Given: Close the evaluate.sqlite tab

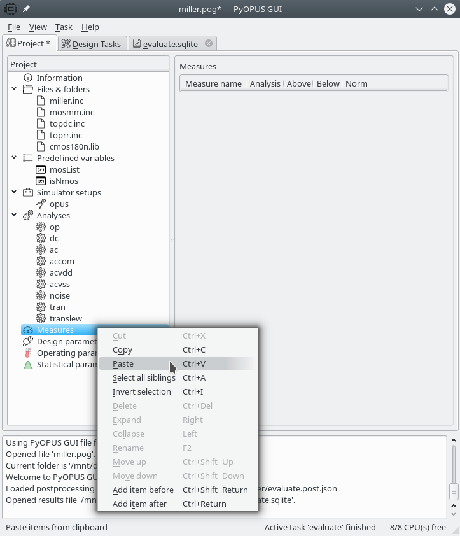Looking at the screenshot, I should pos(208,43).
